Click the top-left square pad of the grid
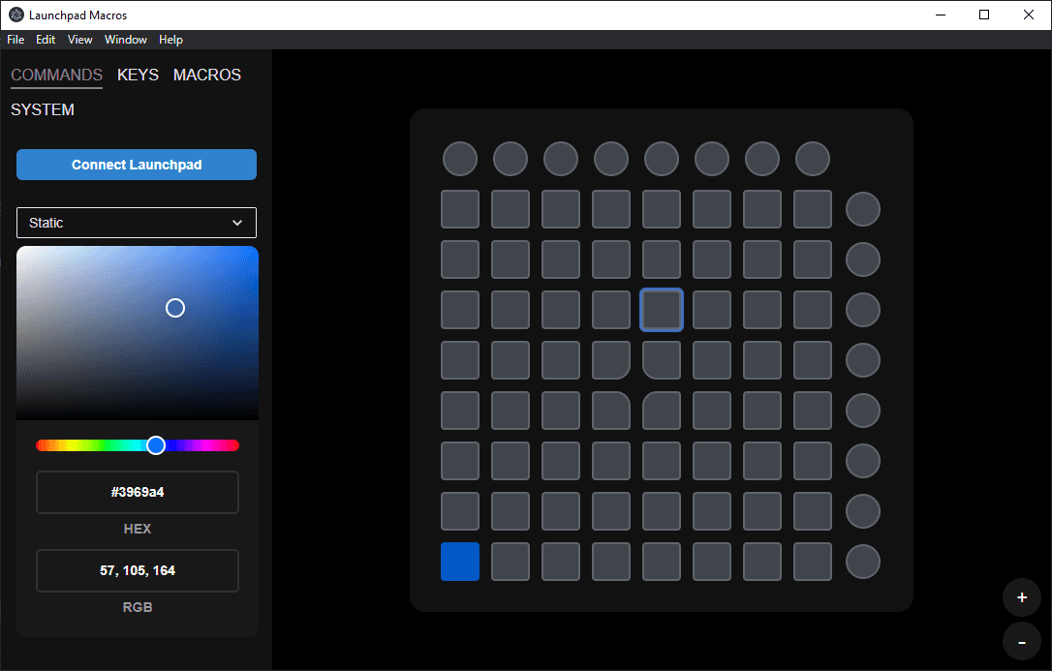1052x671 pixels. [459, 209]
